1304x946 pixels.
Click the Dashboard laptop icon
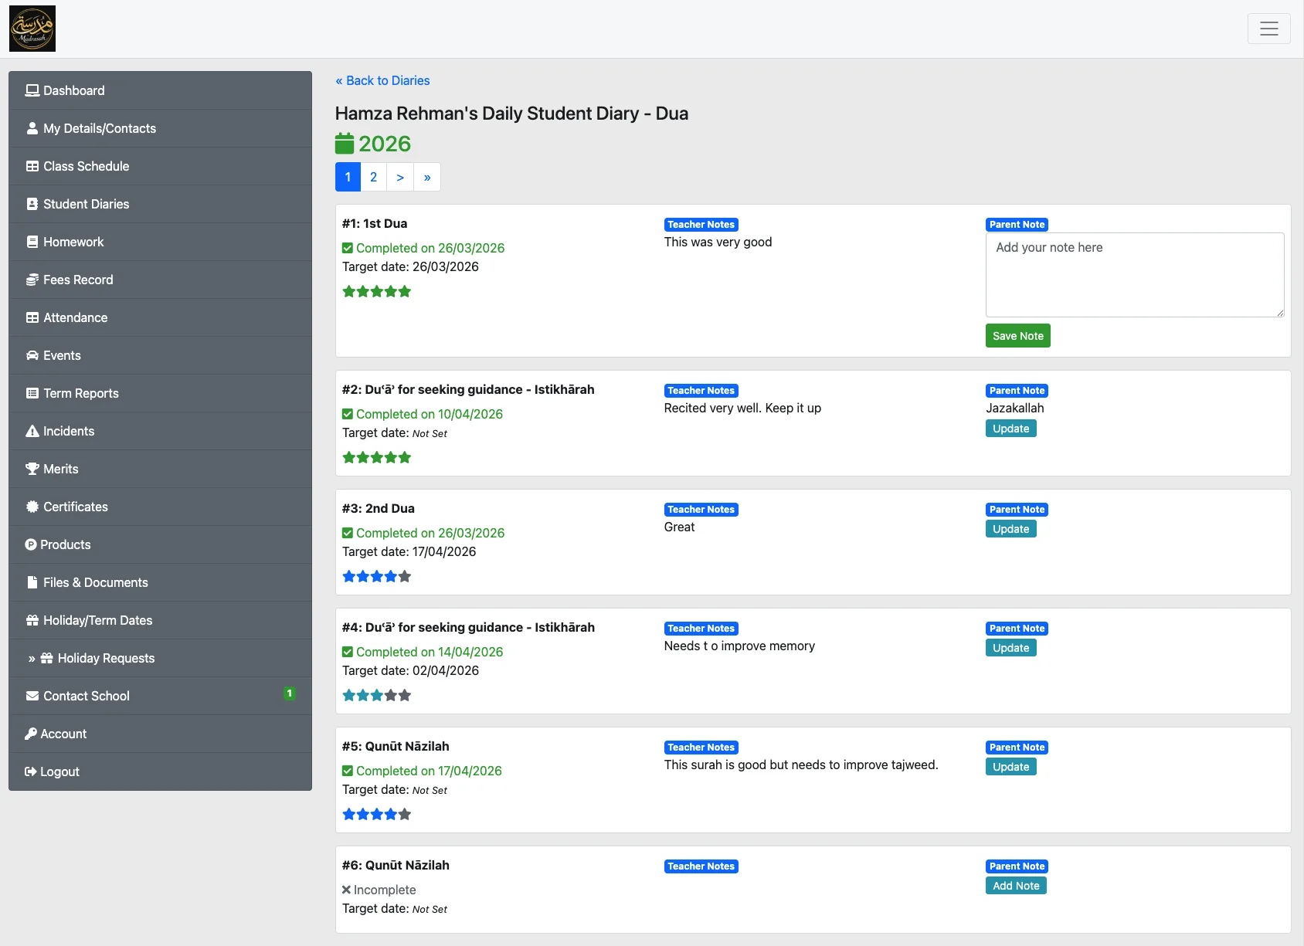tap(32, 90)
